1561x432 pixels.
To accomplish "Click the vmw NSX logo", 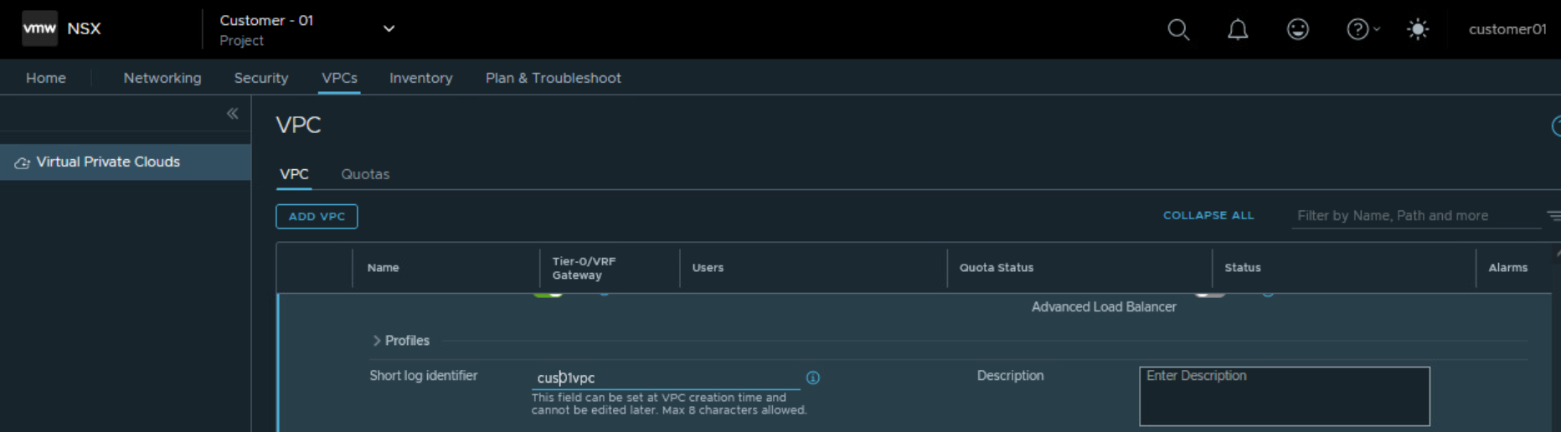I will click(62, 28).
